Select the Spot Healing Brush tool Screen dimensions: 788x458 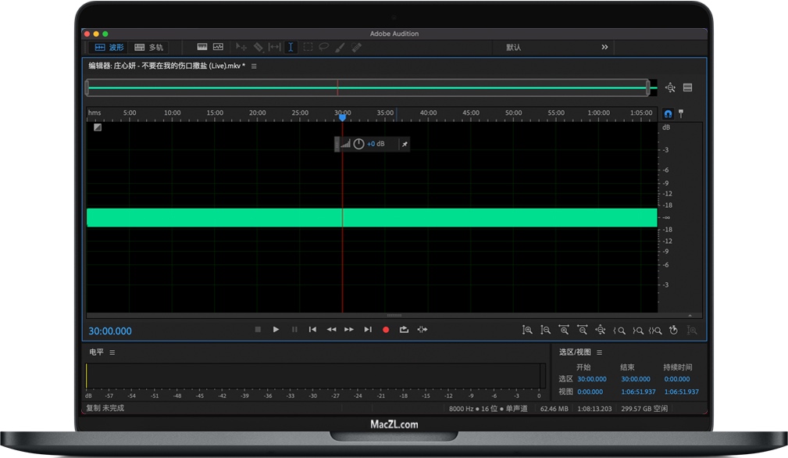pyautogui.click(x=356, y=47)
